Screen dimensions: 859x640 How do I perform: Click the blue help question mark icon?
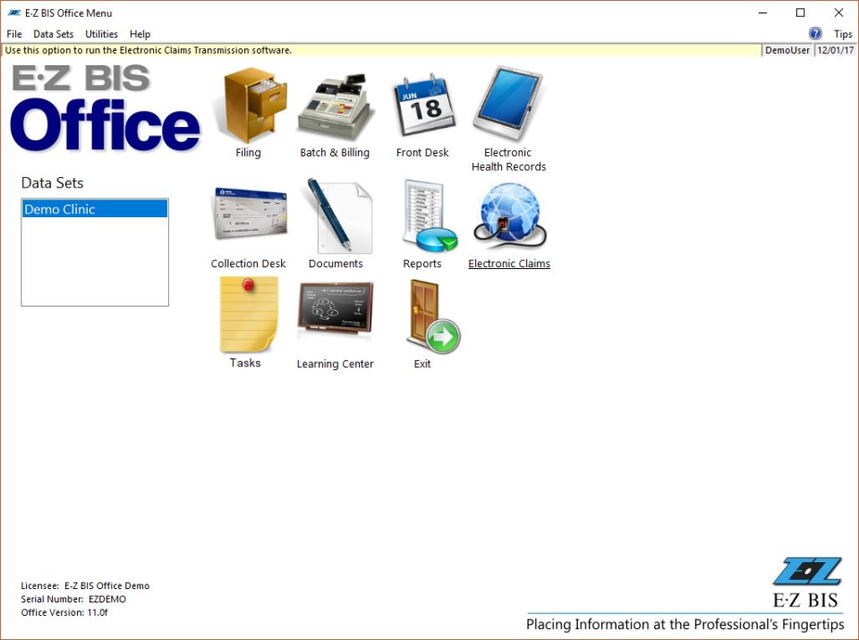click(815, 33)
